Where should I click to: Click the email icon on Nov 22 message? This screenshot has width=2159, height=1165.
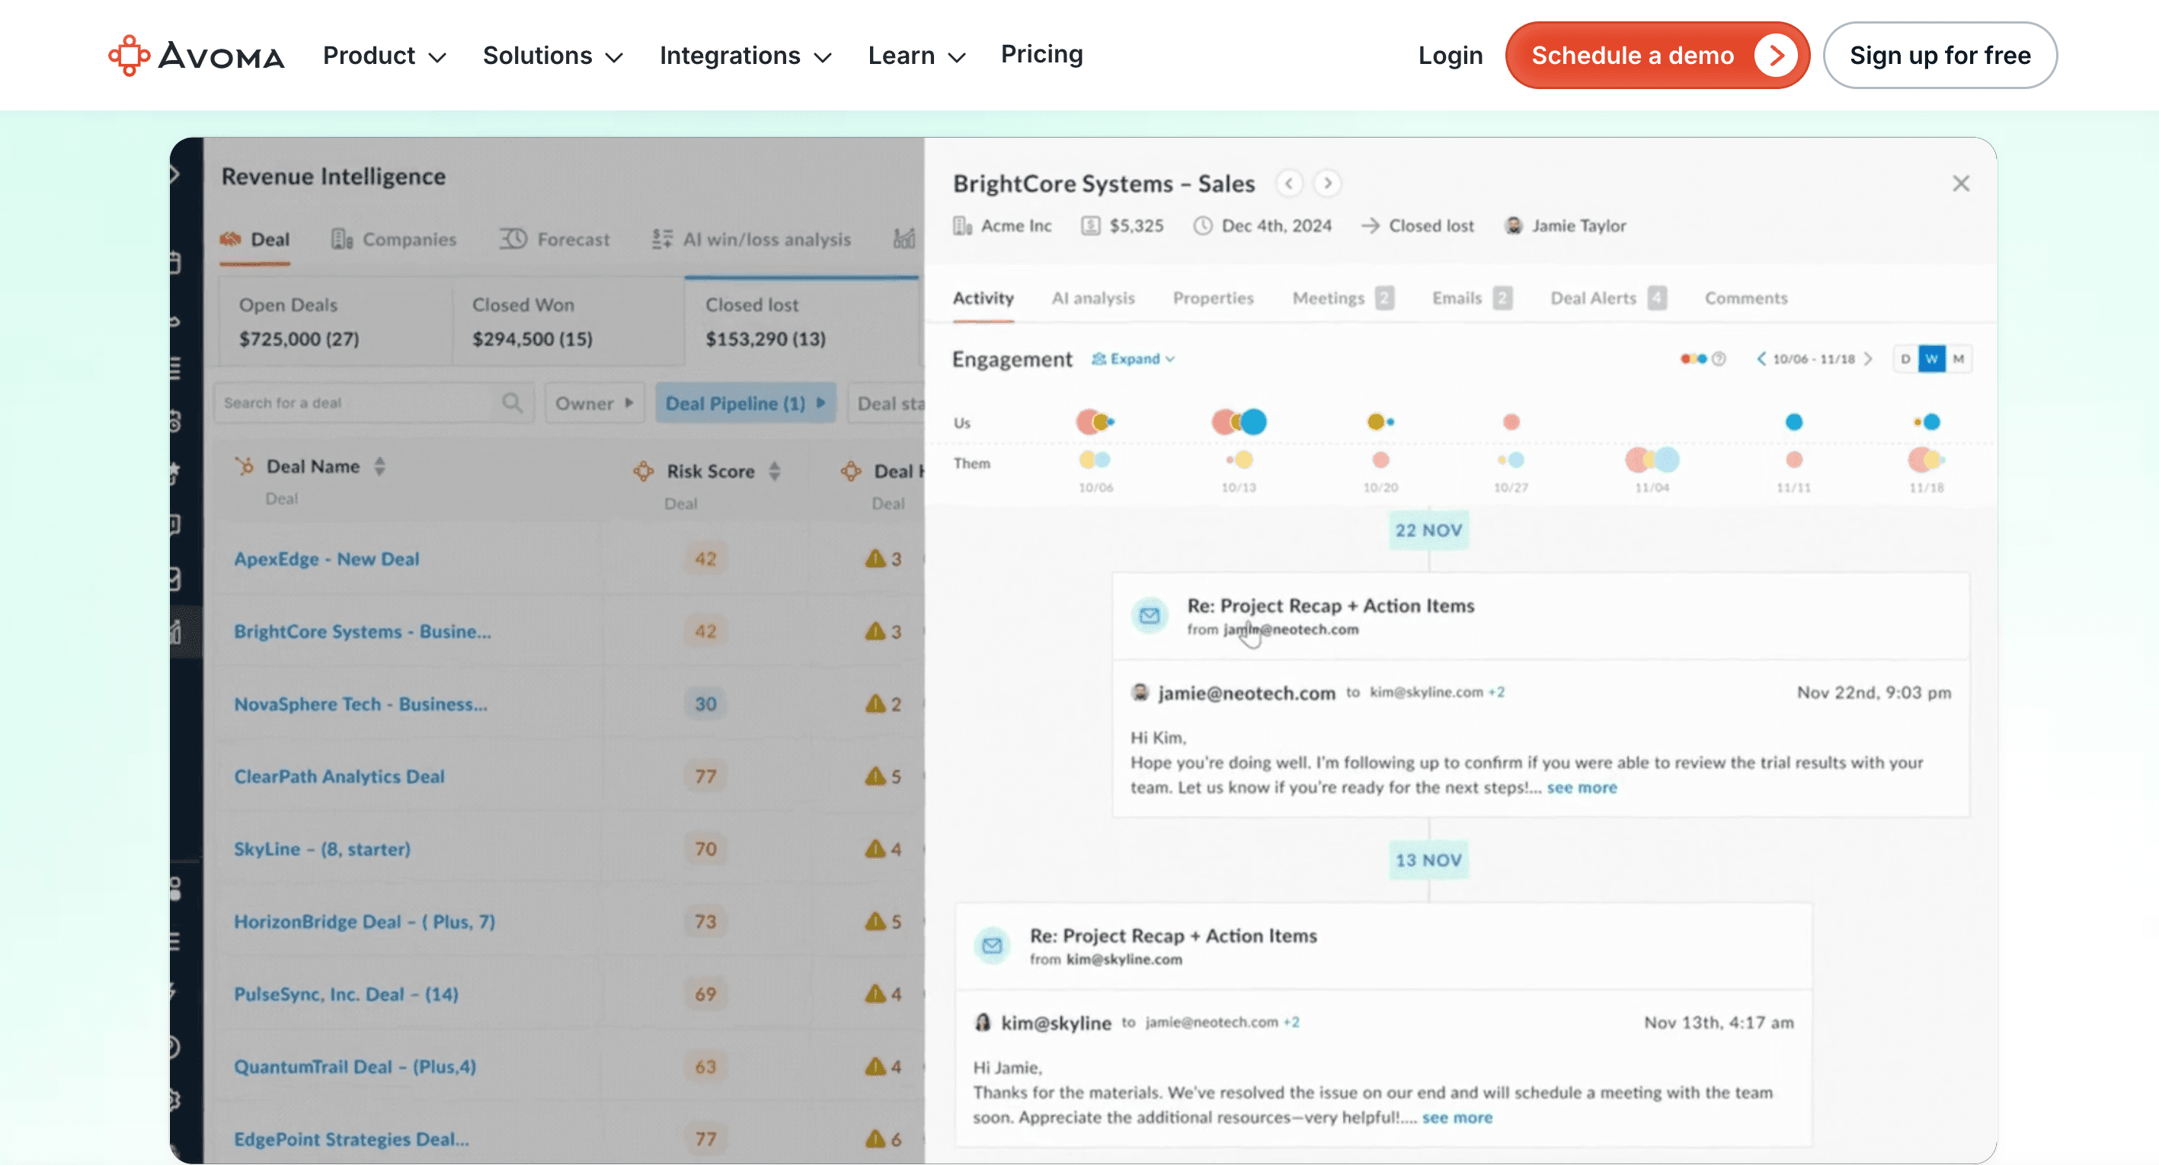pos(1149,617)
